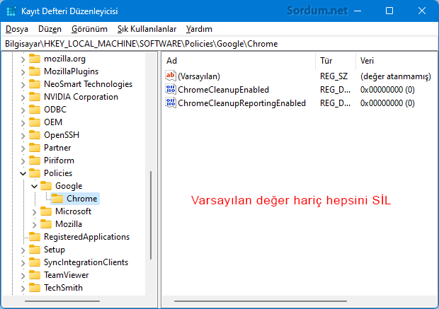439x309 pixels.
Task: Open the Dosya menu
Action: click(17, 29)
